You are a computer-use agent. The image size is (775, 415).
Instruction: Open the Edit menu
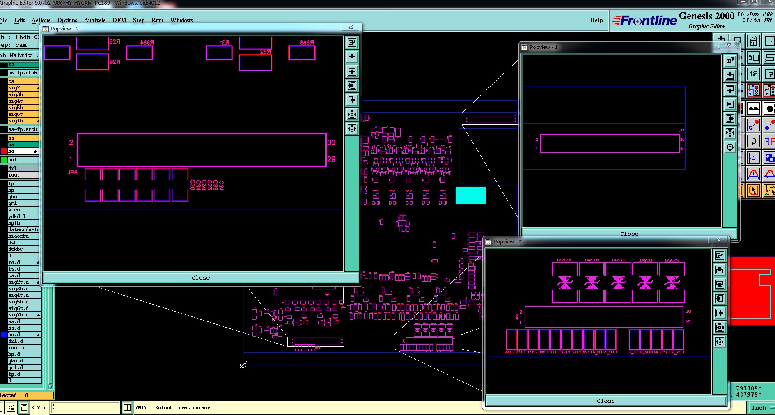coord(20,20)
